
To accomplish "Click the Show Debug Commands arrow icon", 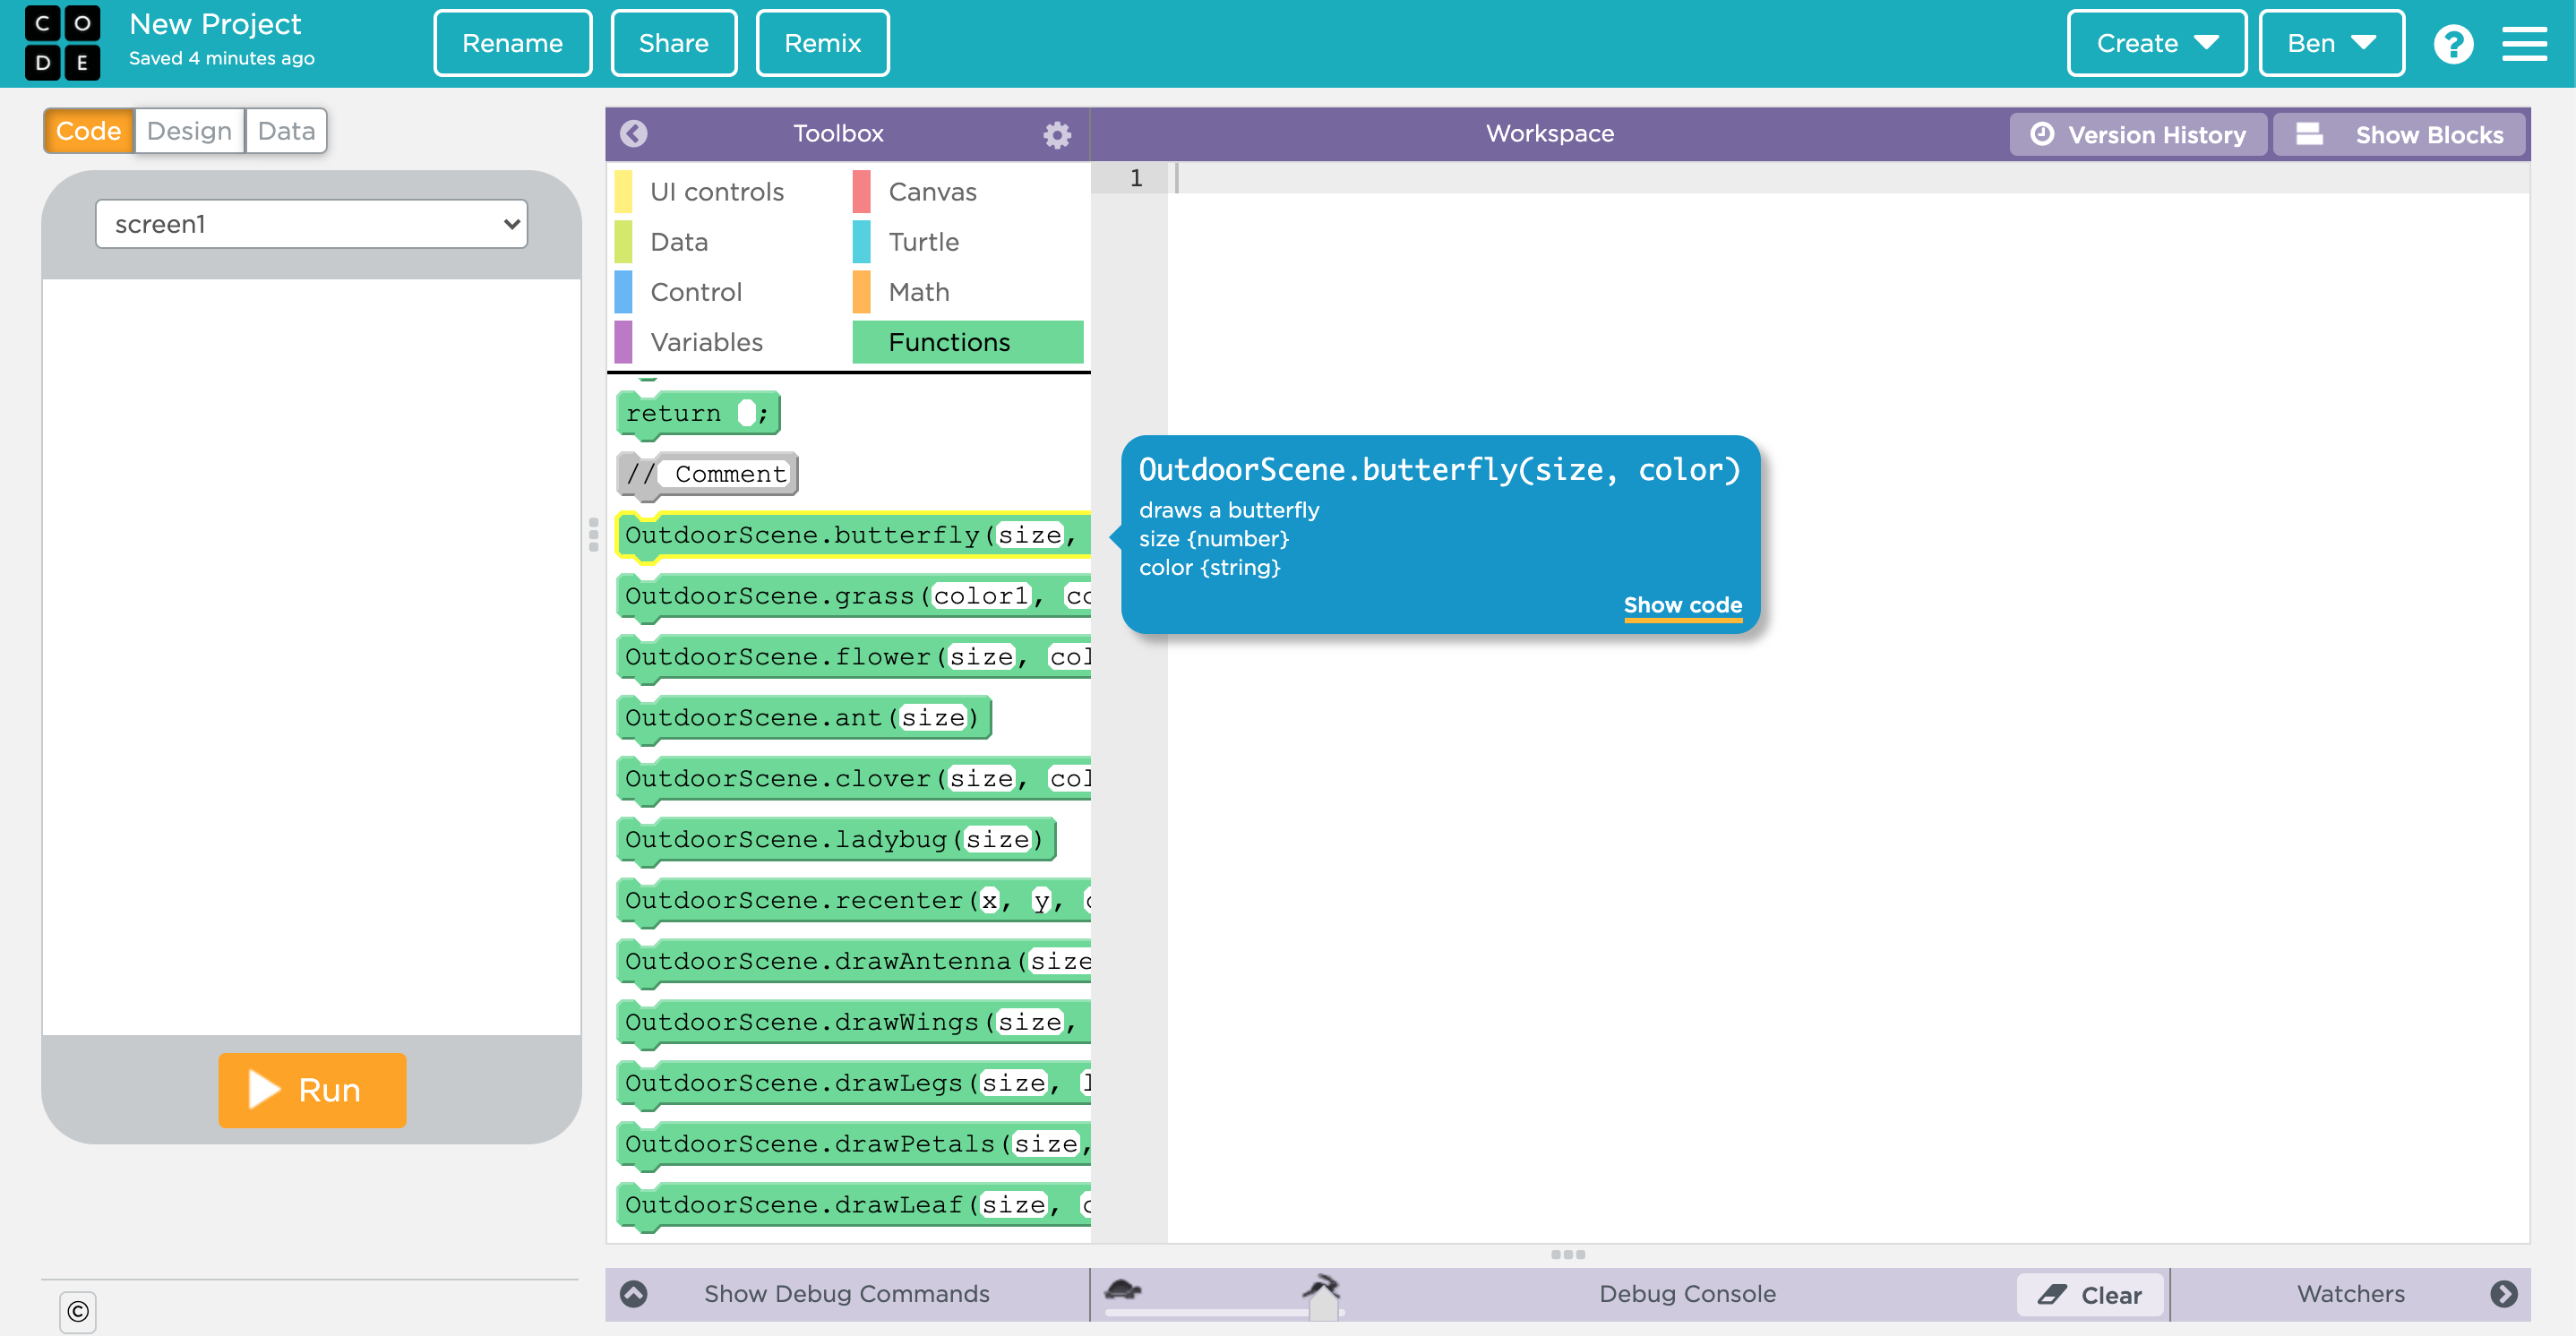I will click(633, 1294).
